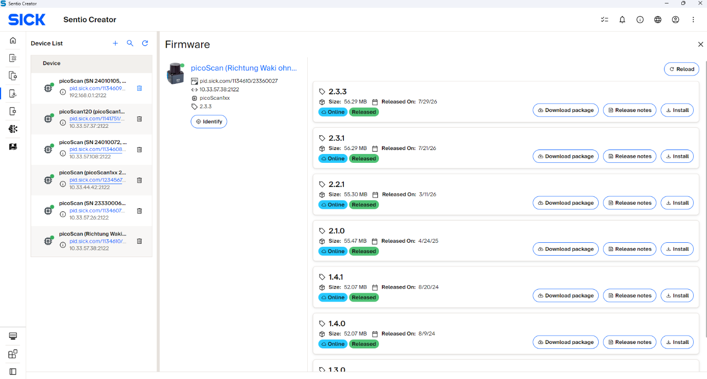Delete picoScan device with IP 192.168.0.1
The height and width of the screenshot is (379, 707).
point(139,88)
